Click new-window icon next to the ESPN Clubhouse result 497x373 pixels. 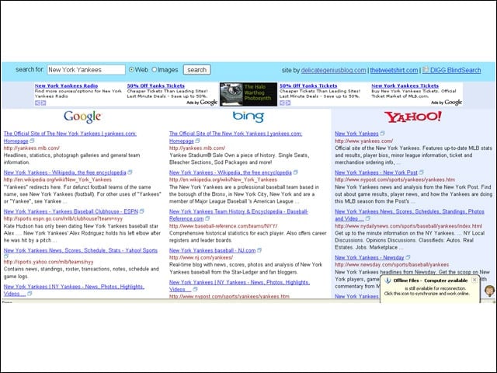pyautogui.click(x=141, y=211)
